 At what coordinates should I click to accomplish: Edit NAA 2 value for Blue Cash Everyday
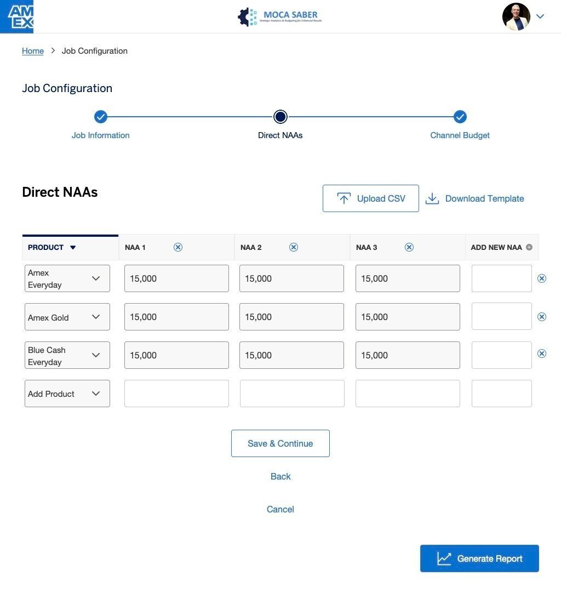tap(291, 355)
